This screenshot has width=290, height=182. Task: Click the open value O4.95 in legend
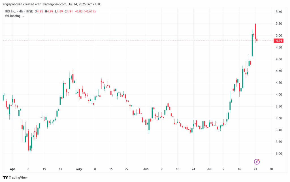[x=39, y=11]
